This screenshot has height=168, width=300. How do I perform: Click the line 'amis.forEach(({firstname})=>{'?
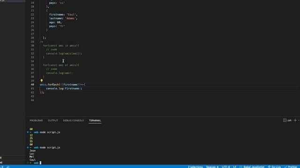[x=62, y=84]
